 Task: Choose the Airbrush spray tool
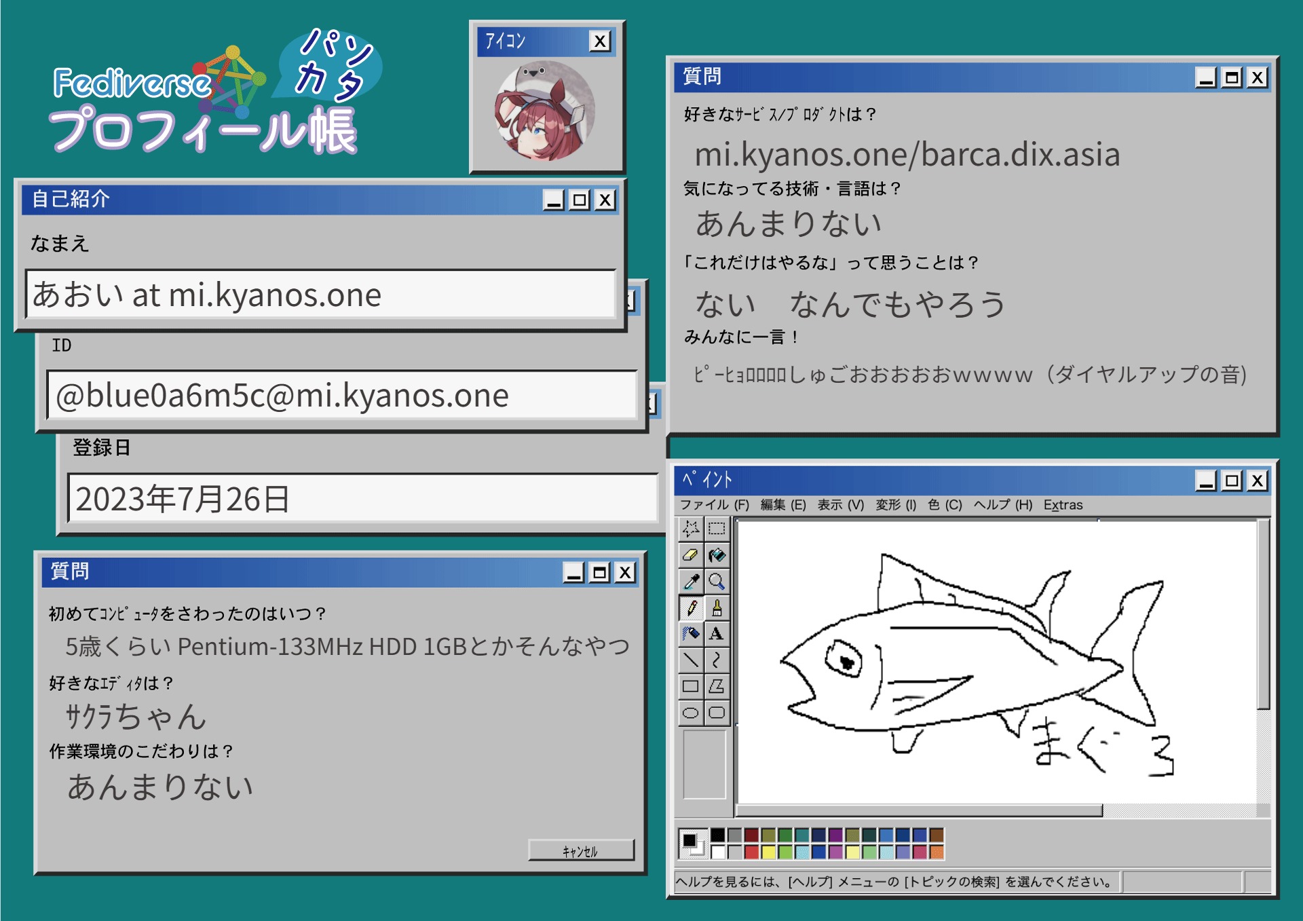690,634
